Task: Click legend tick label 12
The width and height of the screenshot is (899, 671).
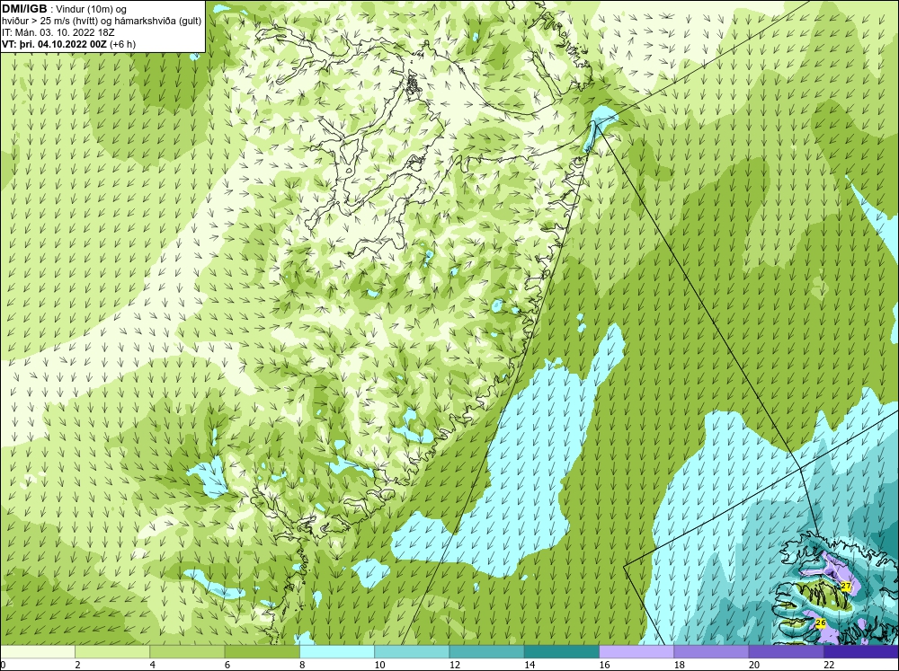Action: [454, 665]
